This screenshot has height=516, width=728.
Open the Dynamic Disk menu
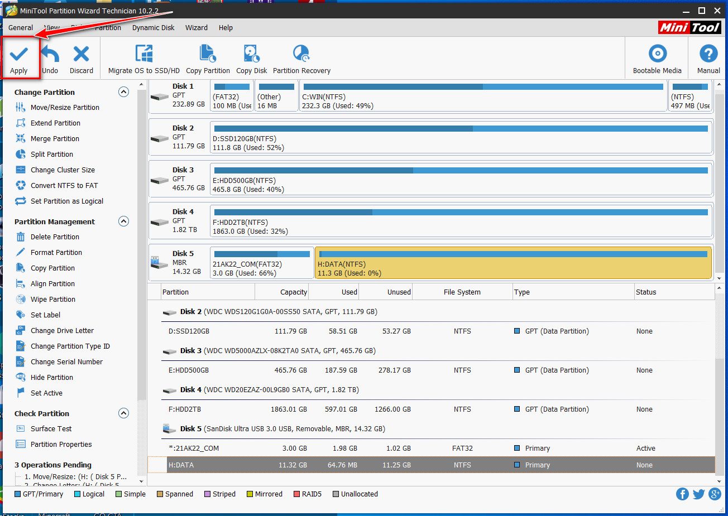(x=154, y=28)
